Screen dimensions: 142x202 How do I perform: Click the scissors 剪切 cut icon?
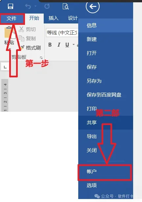click(x=21, y=29)
